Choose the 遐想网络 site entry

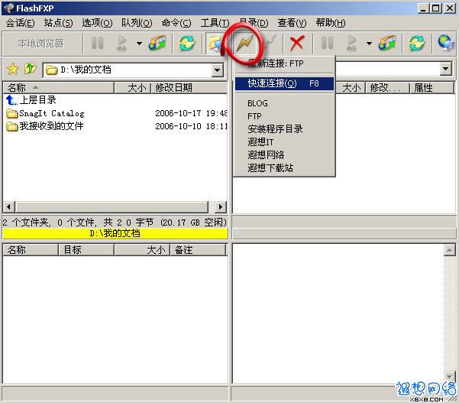[x=284, y=155]
